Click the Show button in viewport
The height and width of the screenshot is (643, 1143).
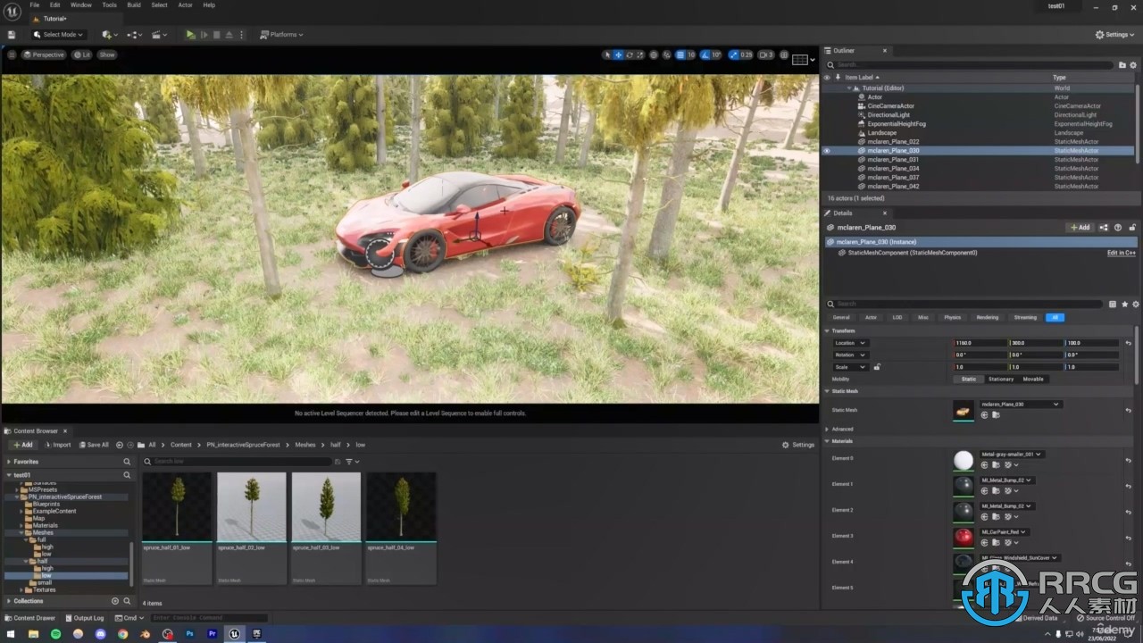tap(107, 55)
